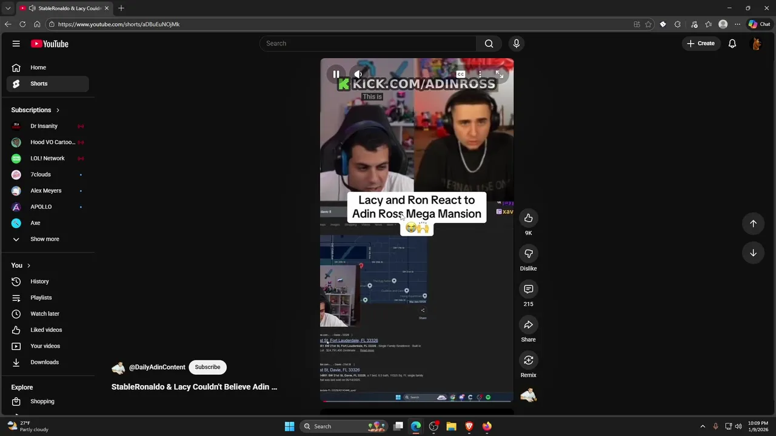Open the sound thumbnail below Remix
776x436 pixels.
[529, 395]
